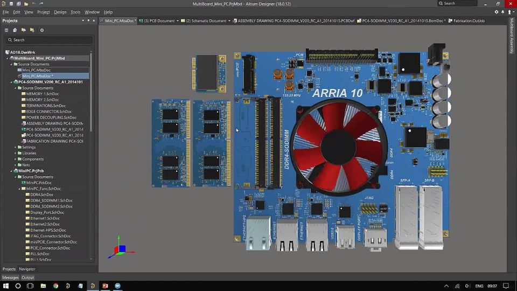Expand the Components folder
Viewport: 517px width, 291px height.
(15, 159)
